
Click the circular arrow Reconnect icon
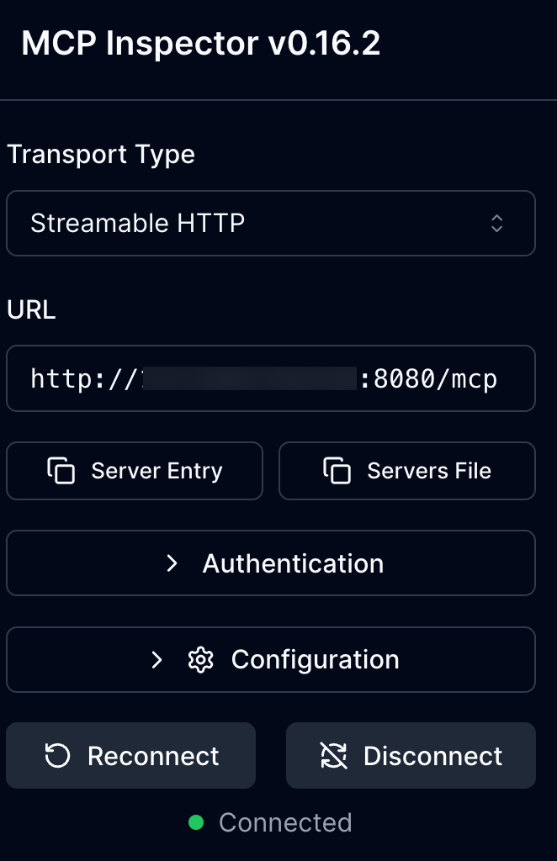57,756
